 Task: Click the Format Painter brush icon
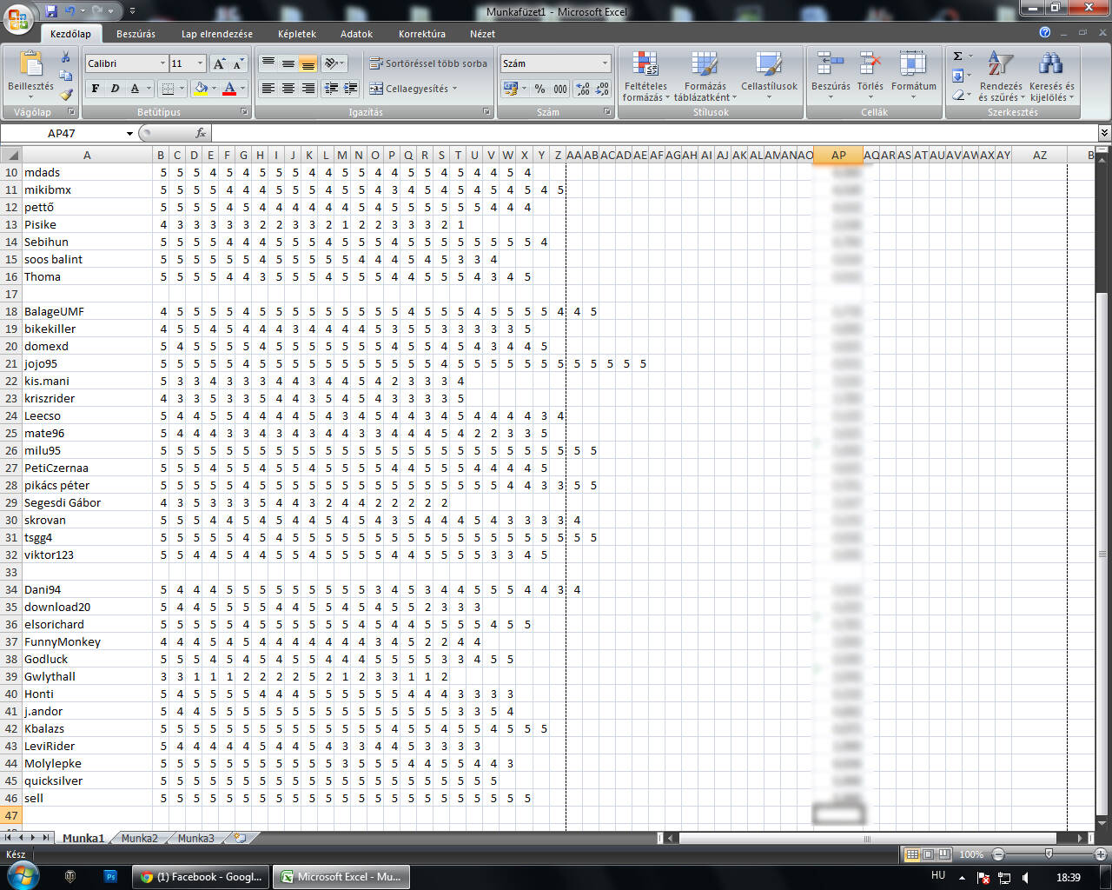pyautogui.click(x=66, y=94)
